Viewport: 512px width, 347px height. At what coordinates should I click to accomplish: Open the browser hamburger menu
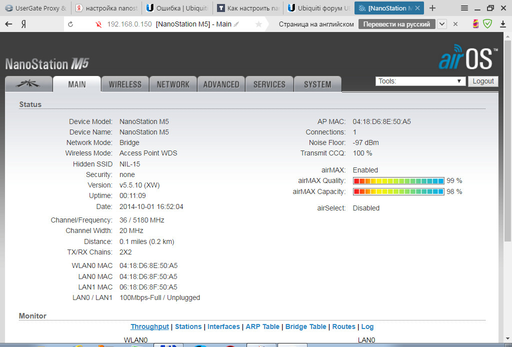tap(464, 8)
